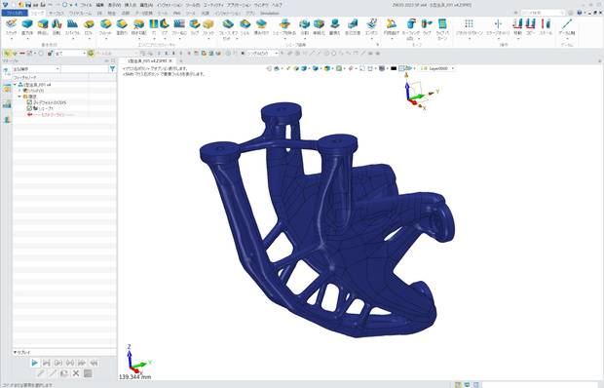Apply the フィレット (Fillet) tool
This screenshot has width=604, height=388.
105,27
